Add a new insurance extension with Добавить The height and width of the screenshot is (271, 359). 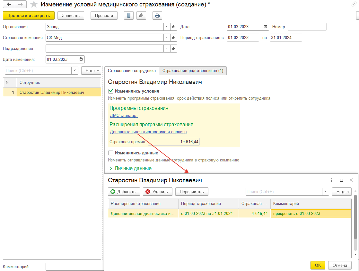124,192
